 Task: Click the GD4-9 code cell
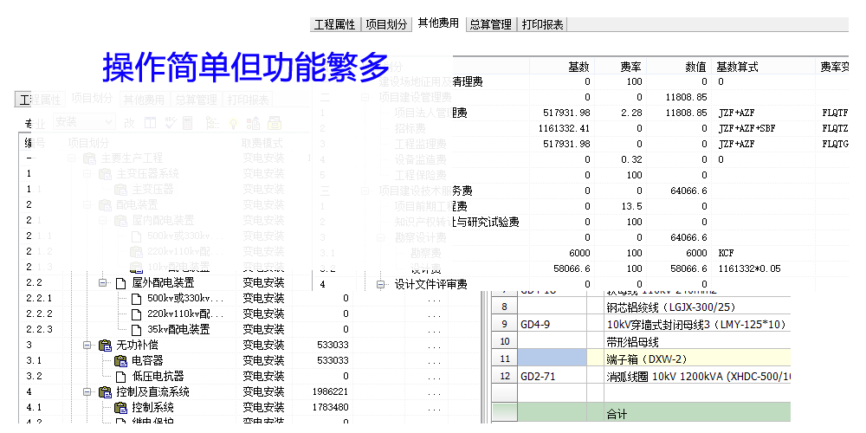(553, 324)
